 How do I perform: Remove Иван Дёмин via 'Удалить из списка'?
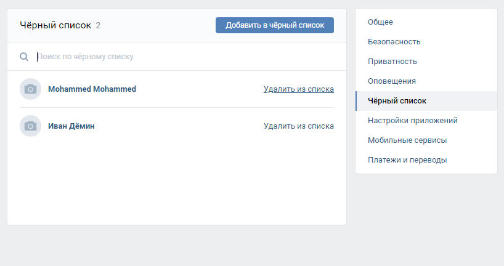(298, 126)
